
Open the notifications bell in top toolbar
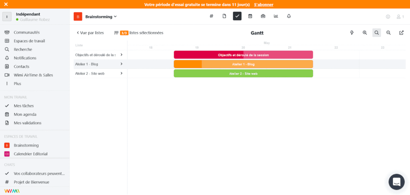point(289,16)
